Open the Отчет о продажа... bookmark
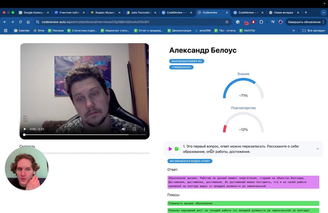This screenshot has height=213, width=328. (x=148, y=31)
